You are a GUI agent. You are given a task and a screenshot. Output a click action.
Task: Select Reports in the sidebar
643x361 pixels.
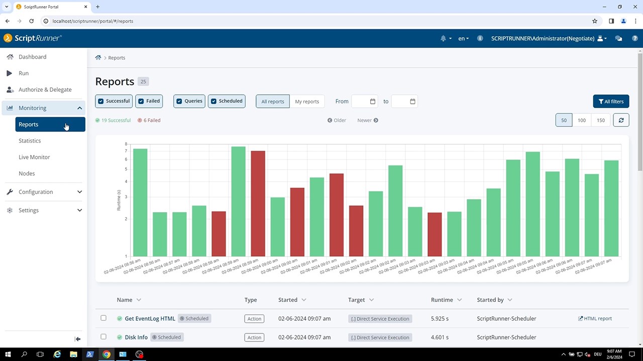point(50,124)
